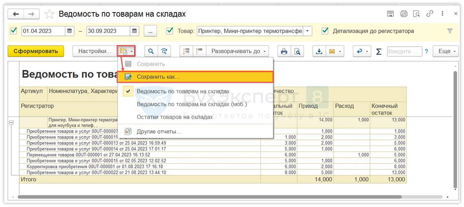The height and width of the screenshot is (207, 464).
Task: Uncheck the period date range checkbox
Action: pos(14,31)
